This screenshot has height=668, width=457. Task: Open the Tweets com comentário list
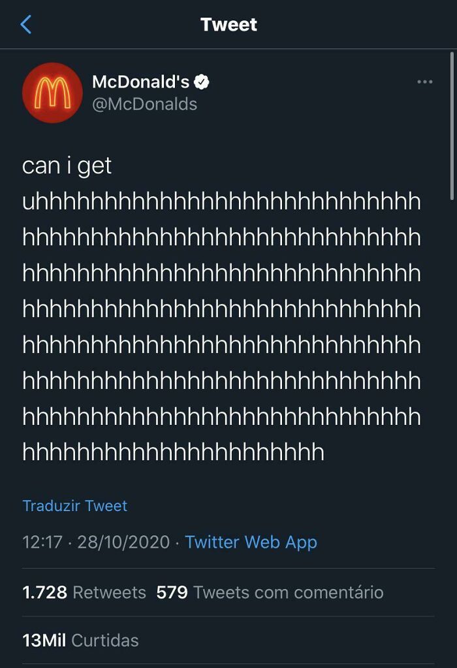(288, 592)
